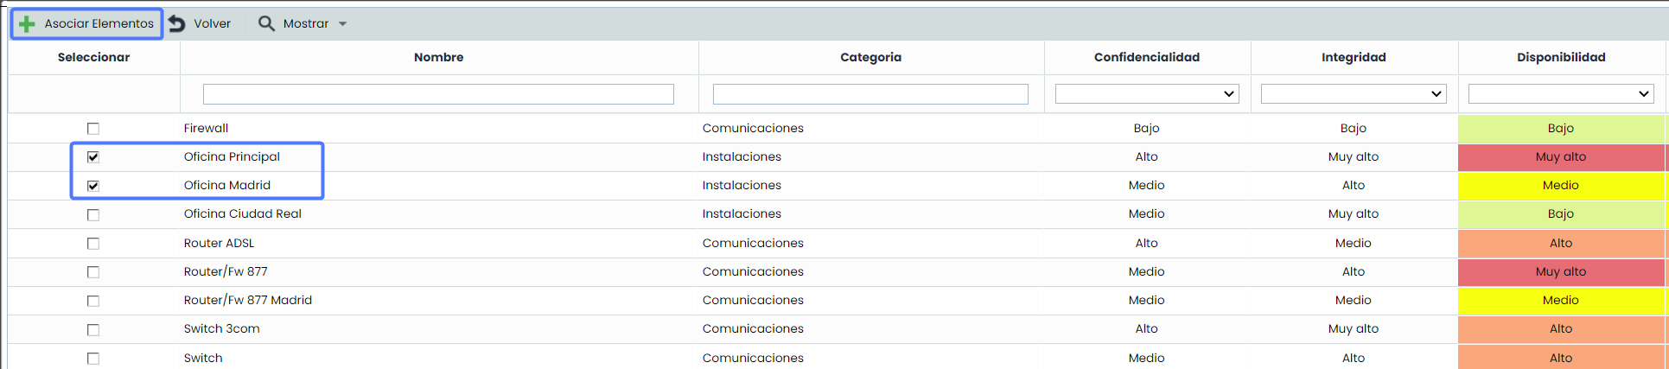Uncheck the Oficina Principal checkbox

pos(93,157)
